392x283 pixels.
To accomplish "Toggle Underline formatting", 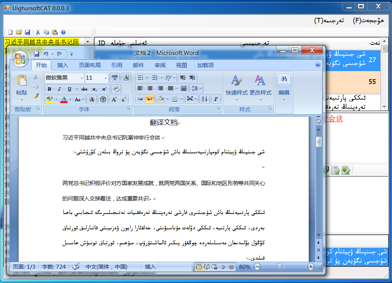I will (x=69, y=89).
